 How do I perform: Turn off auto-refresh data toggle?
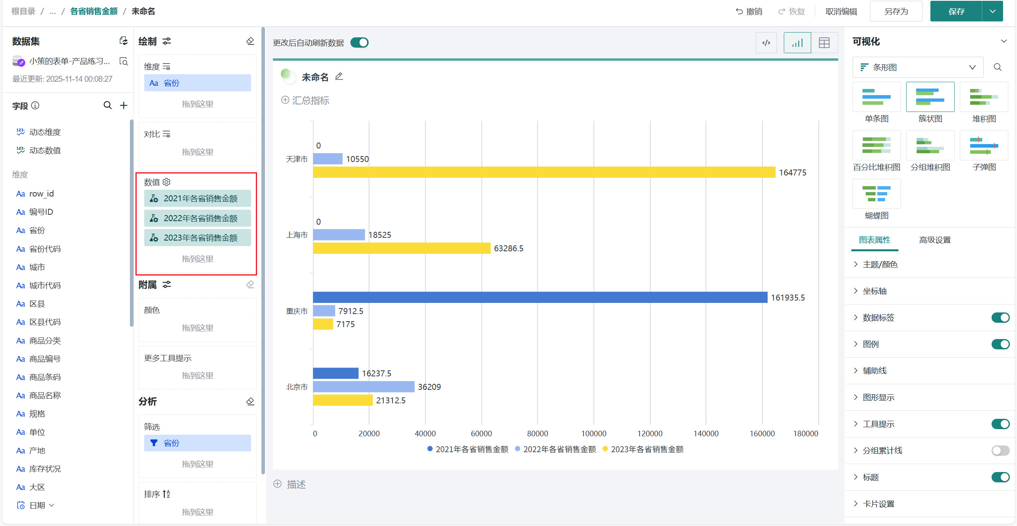[x=360, y=42]
